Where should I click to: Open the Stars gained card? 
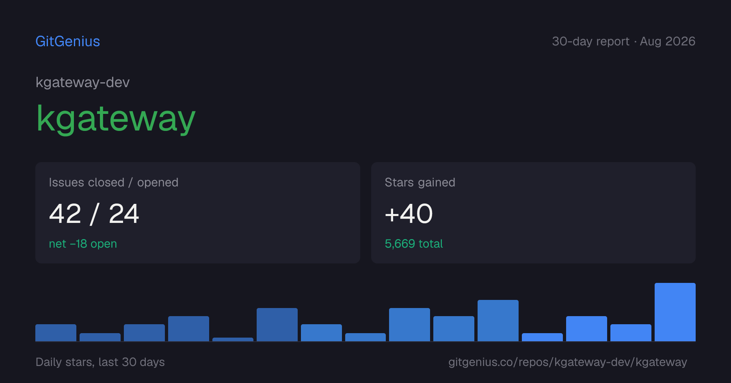(533, 213)
